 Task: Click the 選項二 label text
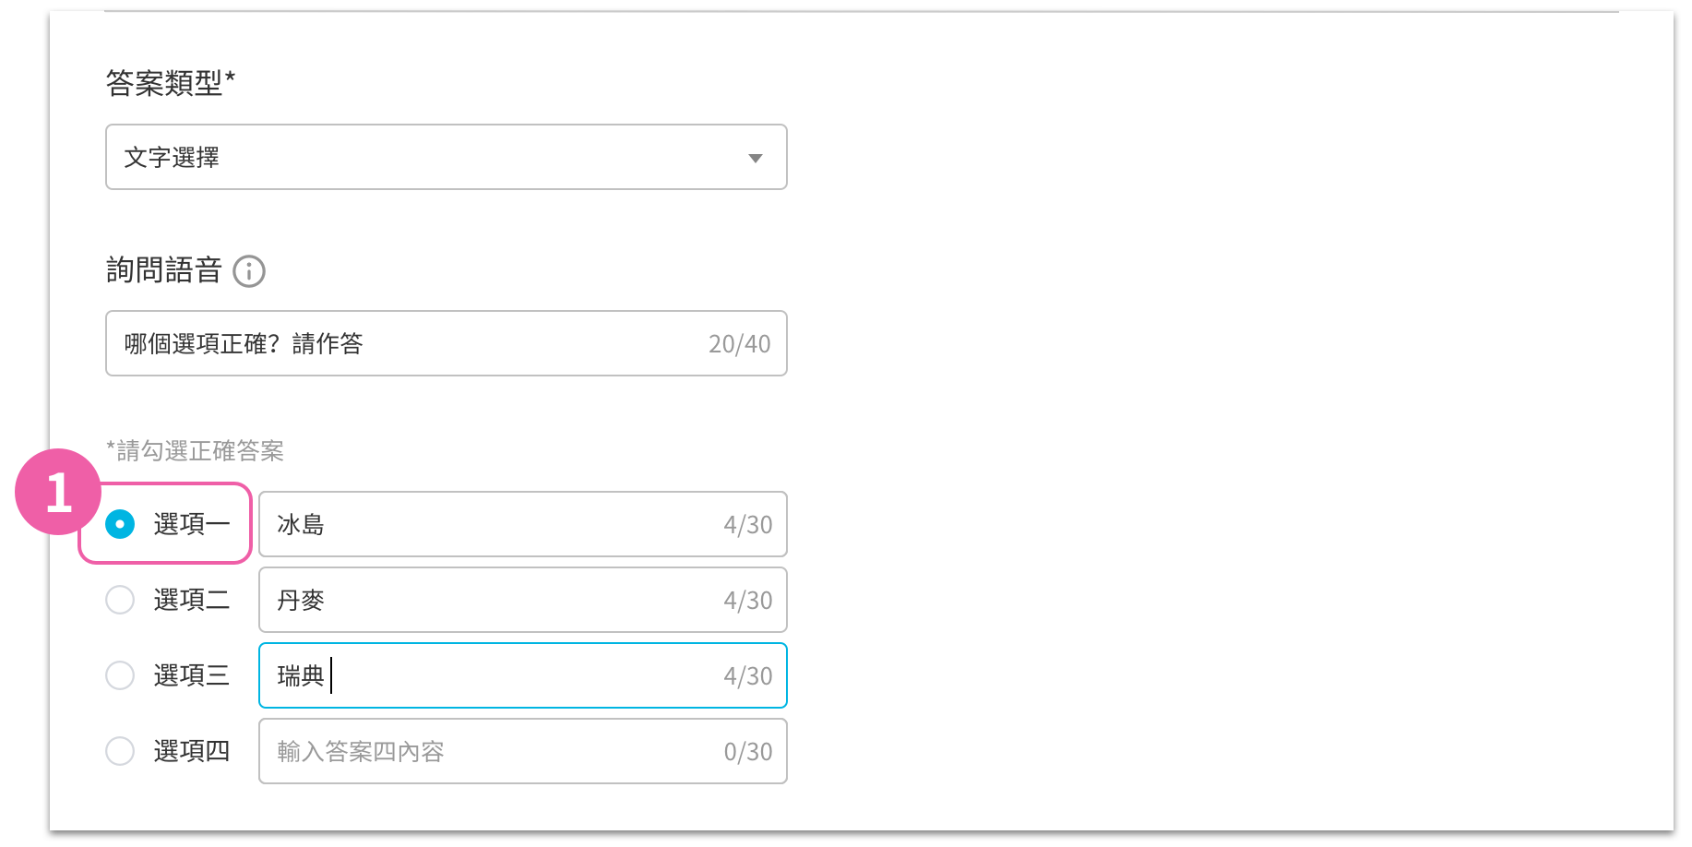(192, 600)
